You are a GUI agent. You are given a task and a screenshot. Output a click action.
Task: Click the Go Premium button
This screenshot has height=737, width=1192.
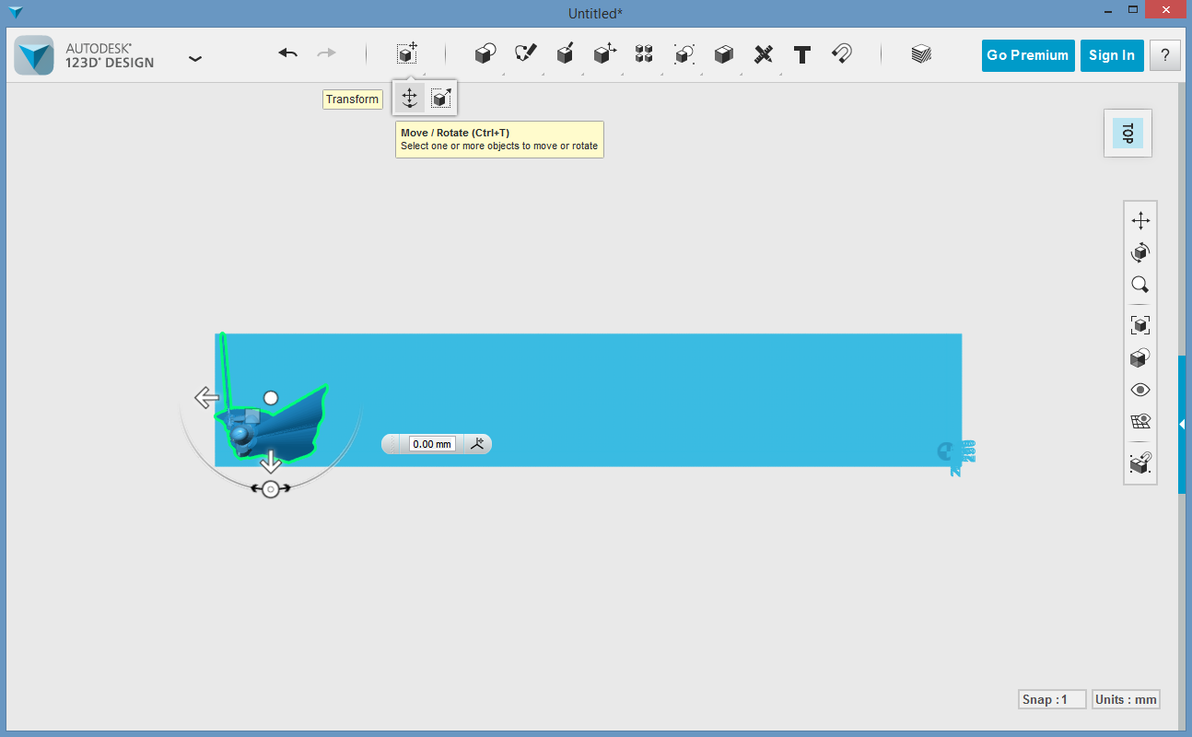pyautogui.click(x=1028, y=55)
